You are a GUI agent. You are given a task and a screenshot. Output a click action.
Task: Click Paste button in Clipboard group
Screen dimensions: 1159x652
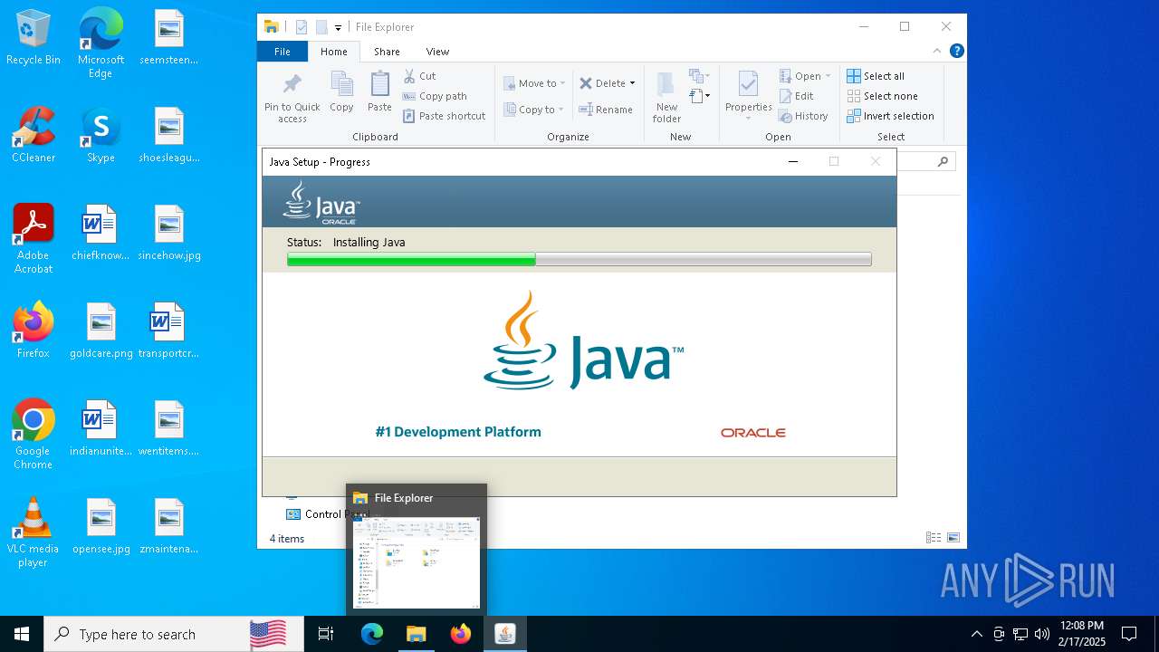point(379,92)
